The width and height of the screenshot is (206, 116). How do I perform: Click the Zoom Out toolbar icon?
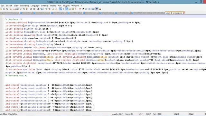49,9
